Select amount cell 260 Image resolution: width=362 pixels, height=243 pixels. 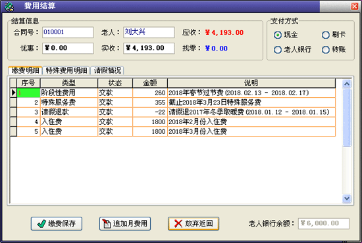(x=150, y=93)
